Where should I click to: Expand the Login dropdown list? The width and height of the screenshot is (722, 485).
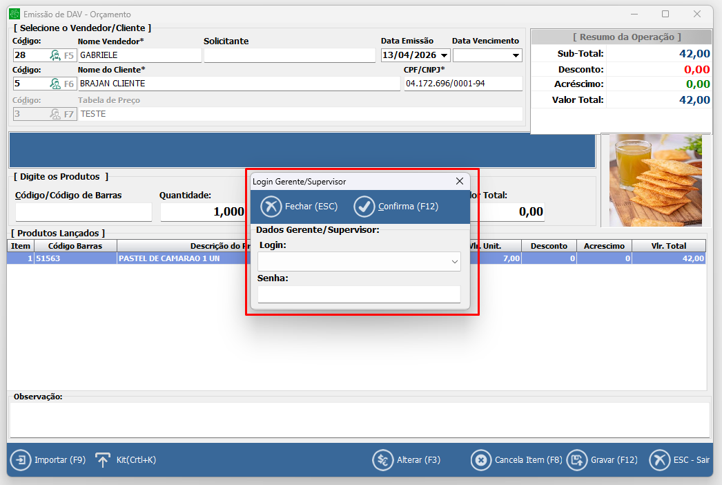click(x=454, y=262)
